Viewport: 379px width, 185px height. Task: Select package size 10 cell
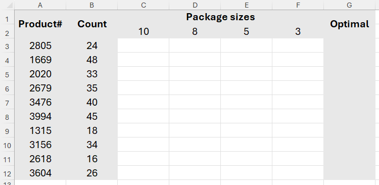144,31
